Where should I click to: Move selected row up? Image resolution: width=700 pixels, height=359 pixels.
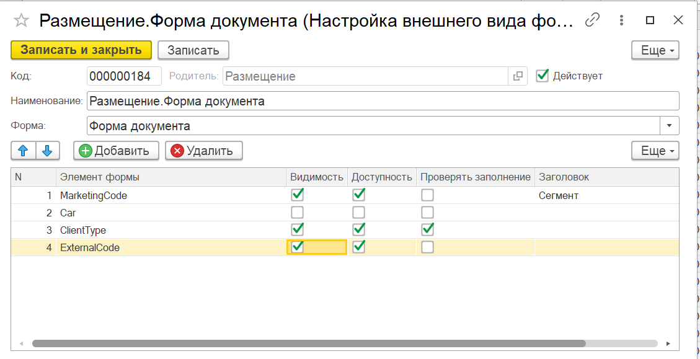23,151
